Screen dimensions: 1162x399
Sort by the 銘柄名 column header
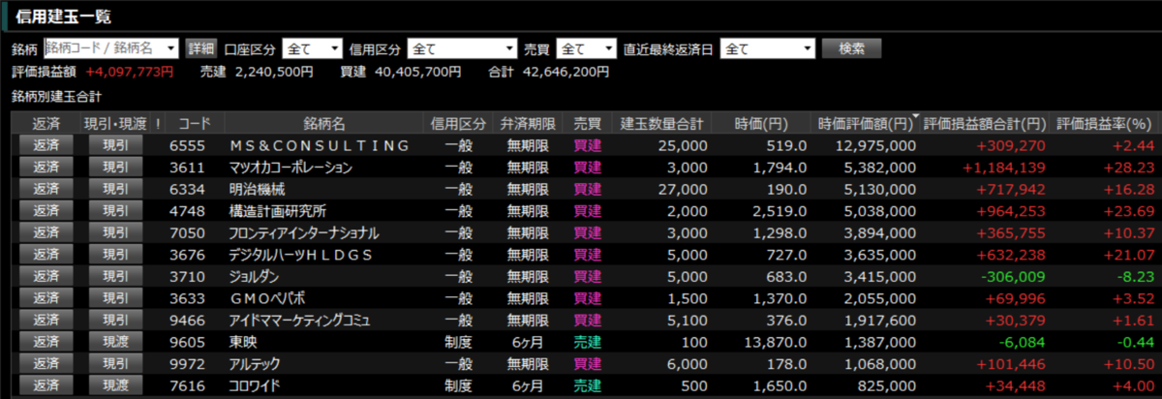click(x=323, y=123)
